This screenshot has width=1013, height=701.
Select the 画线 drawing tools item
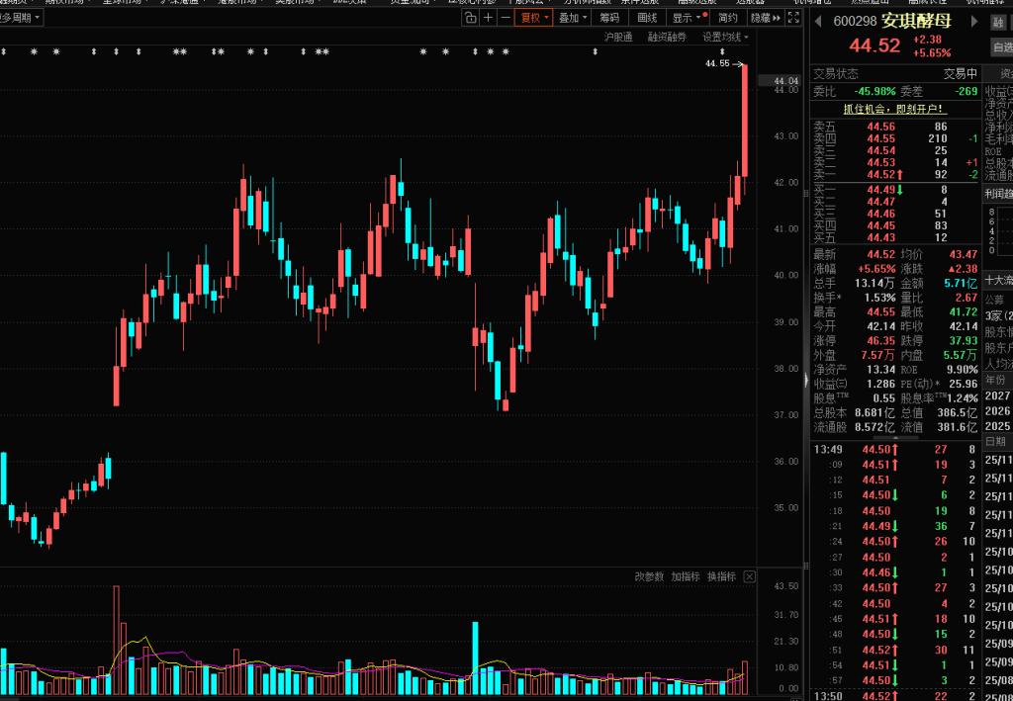[x=647, y=18]
